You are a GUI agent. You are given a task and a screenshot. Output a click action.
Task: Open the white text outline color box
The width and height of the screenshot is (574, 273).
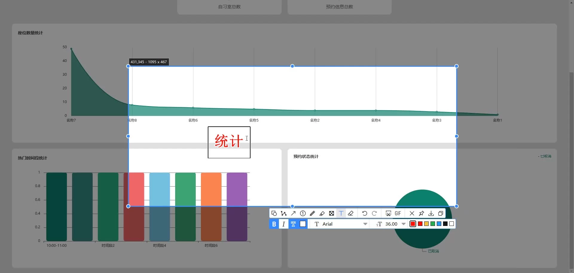click(303, 224)
